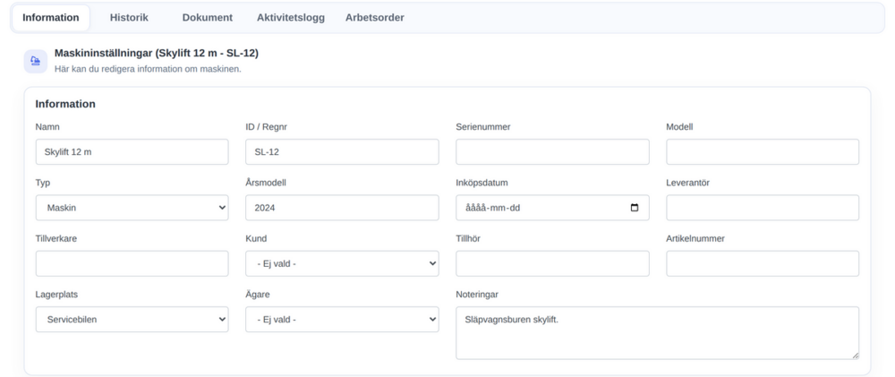
Task: Focus the Modell input field
Action: (762, 152)
